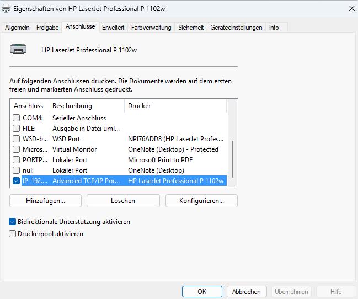The image size is (358, 299).
Task: Click the Hinzufügen... button
Action: click(45, 201)
